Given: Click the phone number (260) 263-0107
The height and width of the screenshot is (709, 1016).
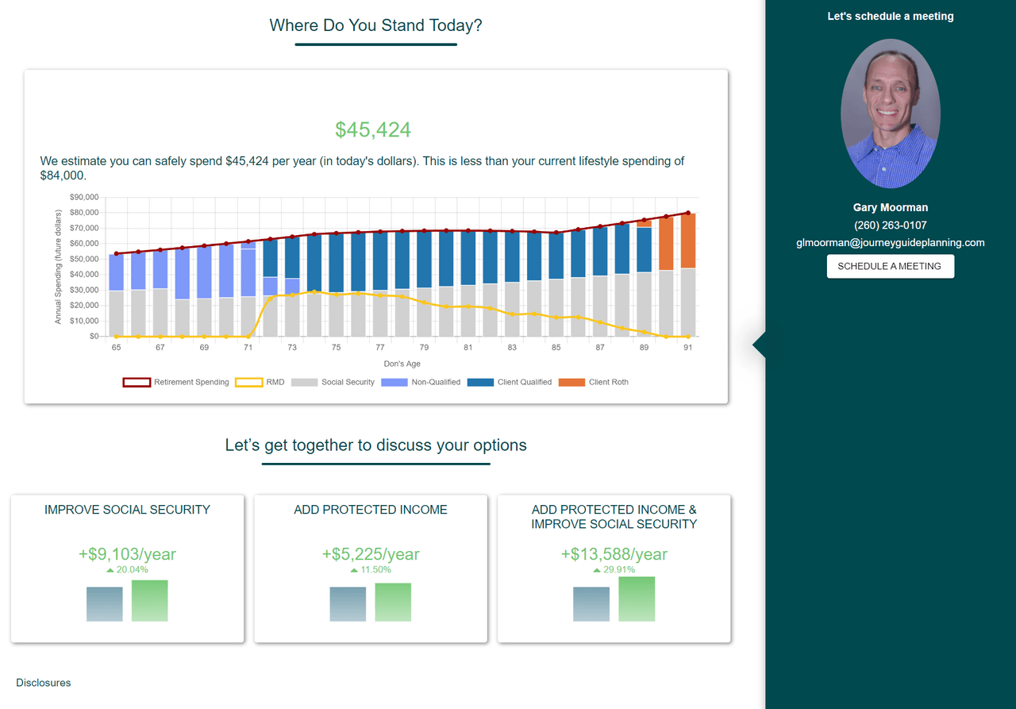Looking at the screenshot, I should click(x=891, y=225).
